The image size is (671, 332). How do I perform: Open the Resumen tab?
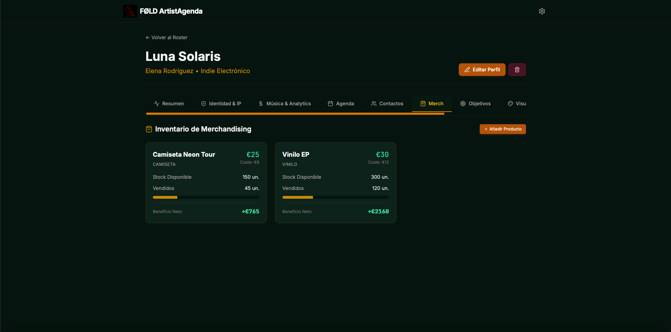click(169, 104)
